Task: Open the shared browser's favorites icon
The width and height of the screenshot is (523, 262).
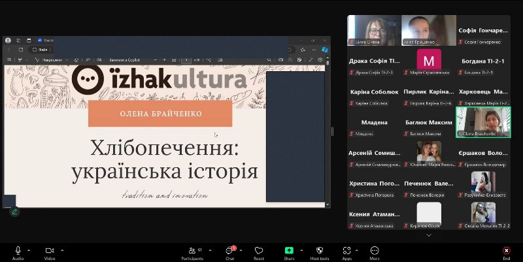Action: coord(303,50)
